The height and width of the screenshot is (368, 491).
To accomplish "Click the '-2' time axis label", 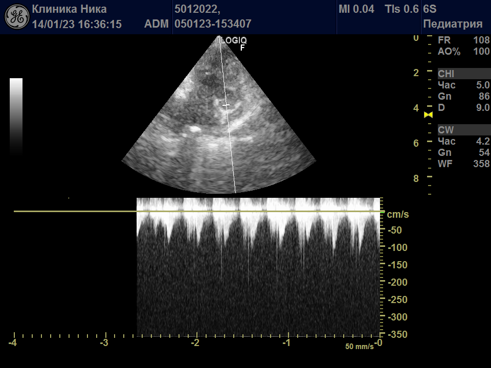I will 195,343.
